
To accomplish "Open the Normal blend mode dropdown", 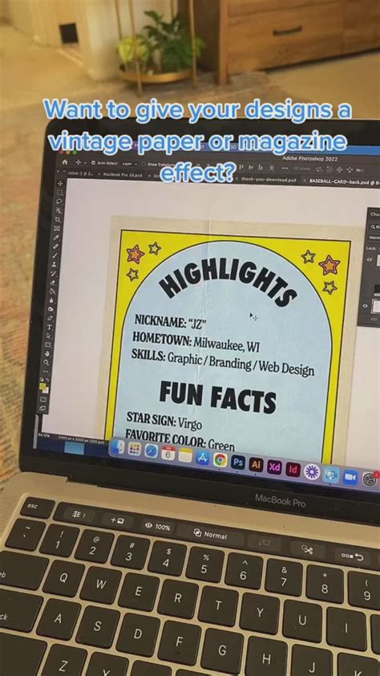I will [x=374, y=238].
